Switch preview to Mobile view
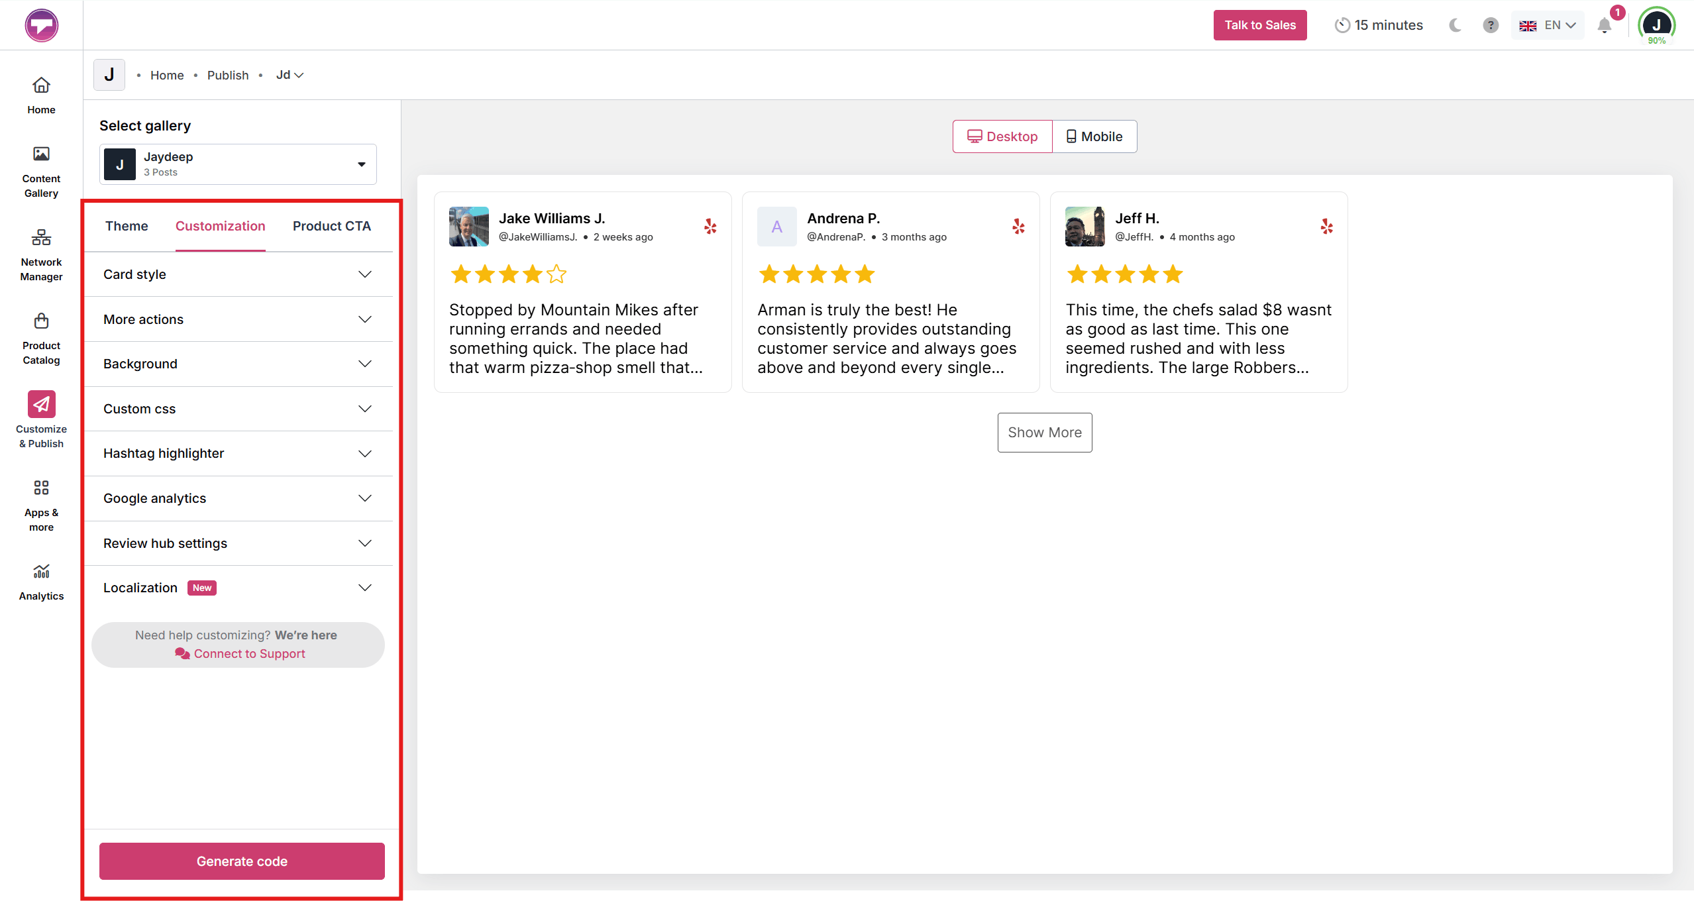This screenshot has width=1694, height=901. click(1094, 136)
